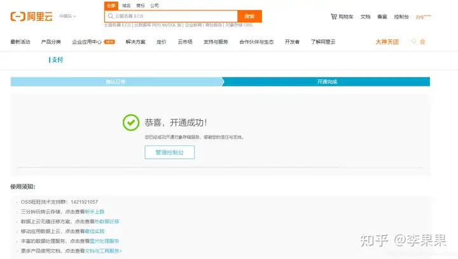Click the orange 搜索 button

coord(249,16)
